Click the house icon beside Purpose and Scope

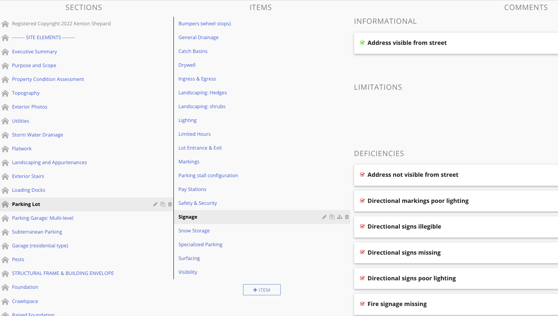click(5, 66)
